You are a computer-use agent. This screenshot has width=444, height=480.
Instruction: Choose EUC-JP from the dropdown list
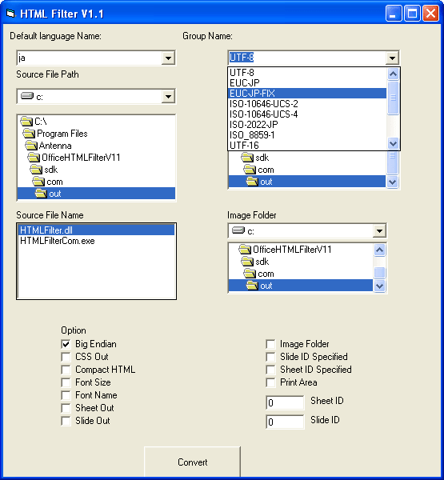[x=307, y=83]
